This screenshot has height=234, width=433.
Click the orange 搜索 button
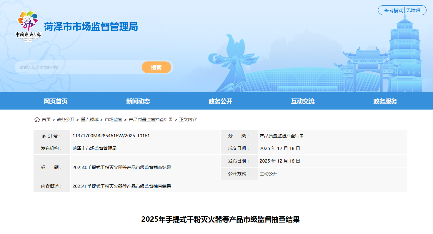click(x=156, y=67)
